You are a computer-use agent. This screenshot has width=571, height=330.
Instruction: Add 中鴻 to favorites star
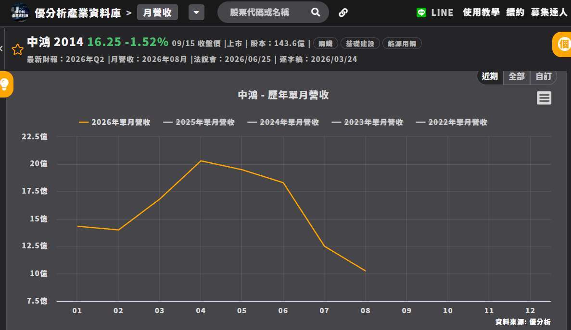(x=17, y=49)
